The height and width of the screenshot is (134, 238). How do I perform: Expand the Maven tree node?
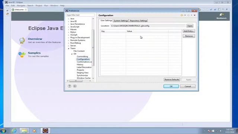(68, 29)
